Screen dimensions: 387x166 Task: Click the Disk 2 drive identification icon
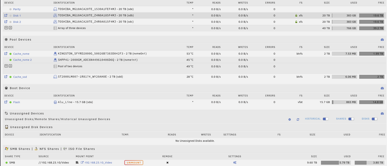(55, 22)
